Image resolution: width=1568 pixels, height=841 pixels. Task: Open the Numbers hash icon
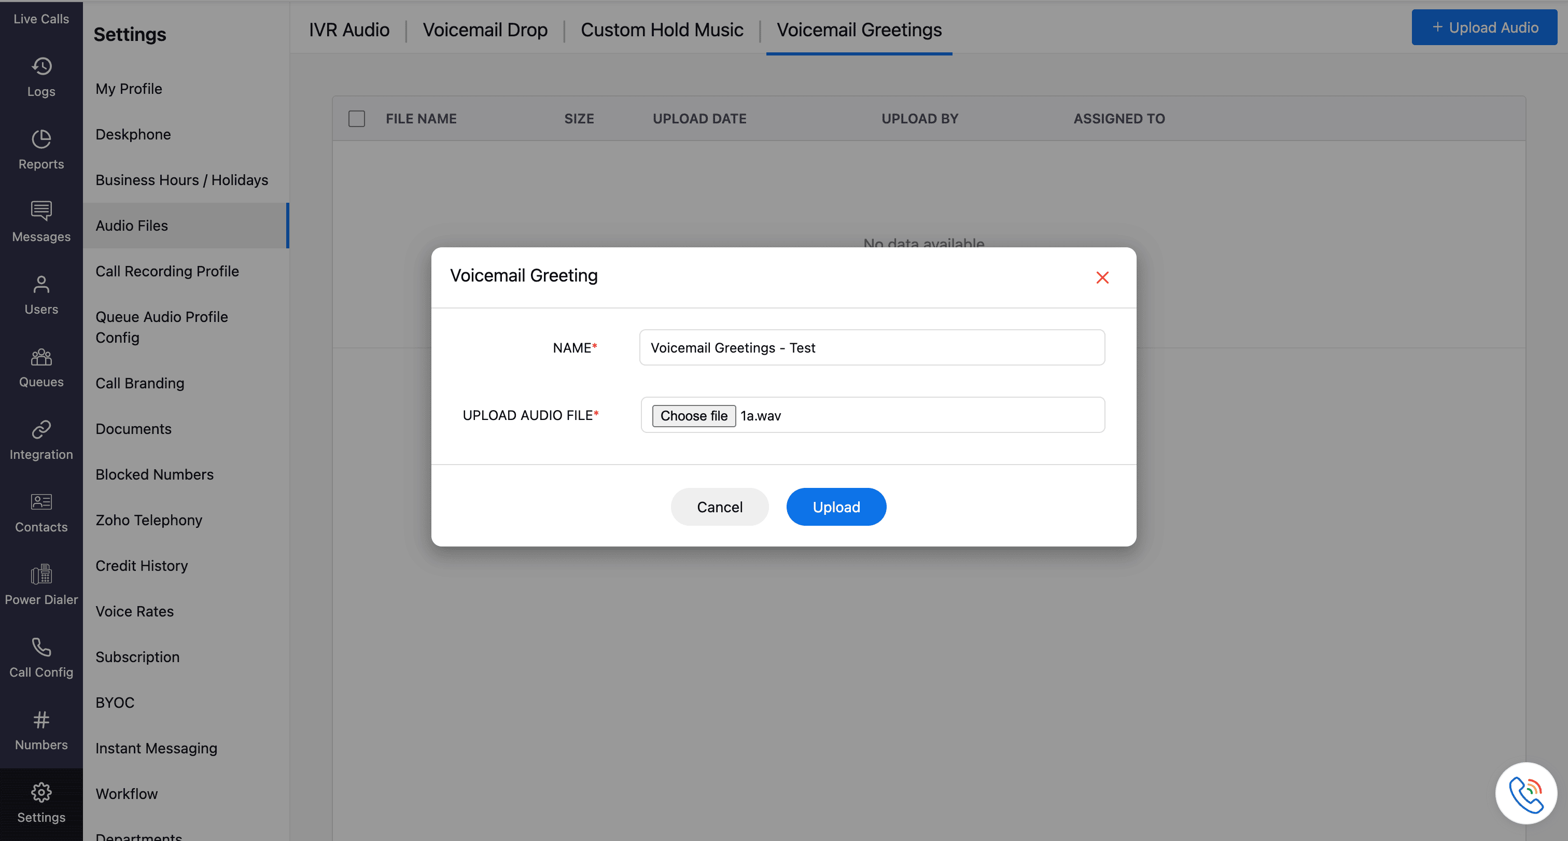pos(41,720)
